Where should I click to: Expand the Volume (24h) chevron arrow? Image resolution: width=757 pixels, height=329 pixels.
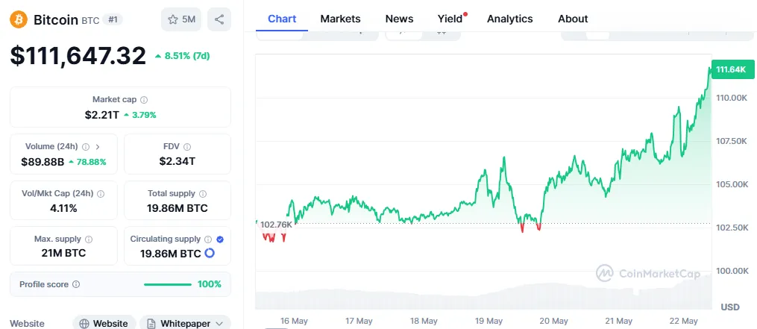[98, 147]
